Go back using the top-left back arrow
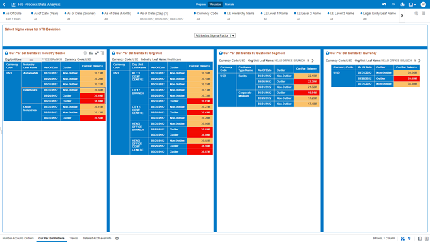 coord(4,5)
